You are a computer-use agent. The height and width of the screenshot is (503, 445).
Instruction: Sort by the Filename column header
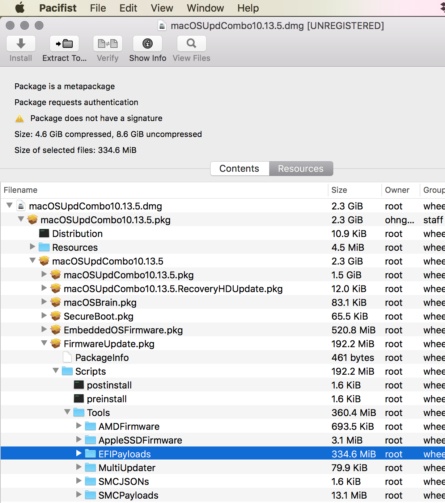[x=164, y=190]
